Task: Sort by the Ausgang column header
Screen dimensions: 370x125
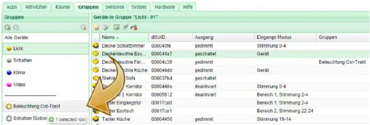Action: 223,37
